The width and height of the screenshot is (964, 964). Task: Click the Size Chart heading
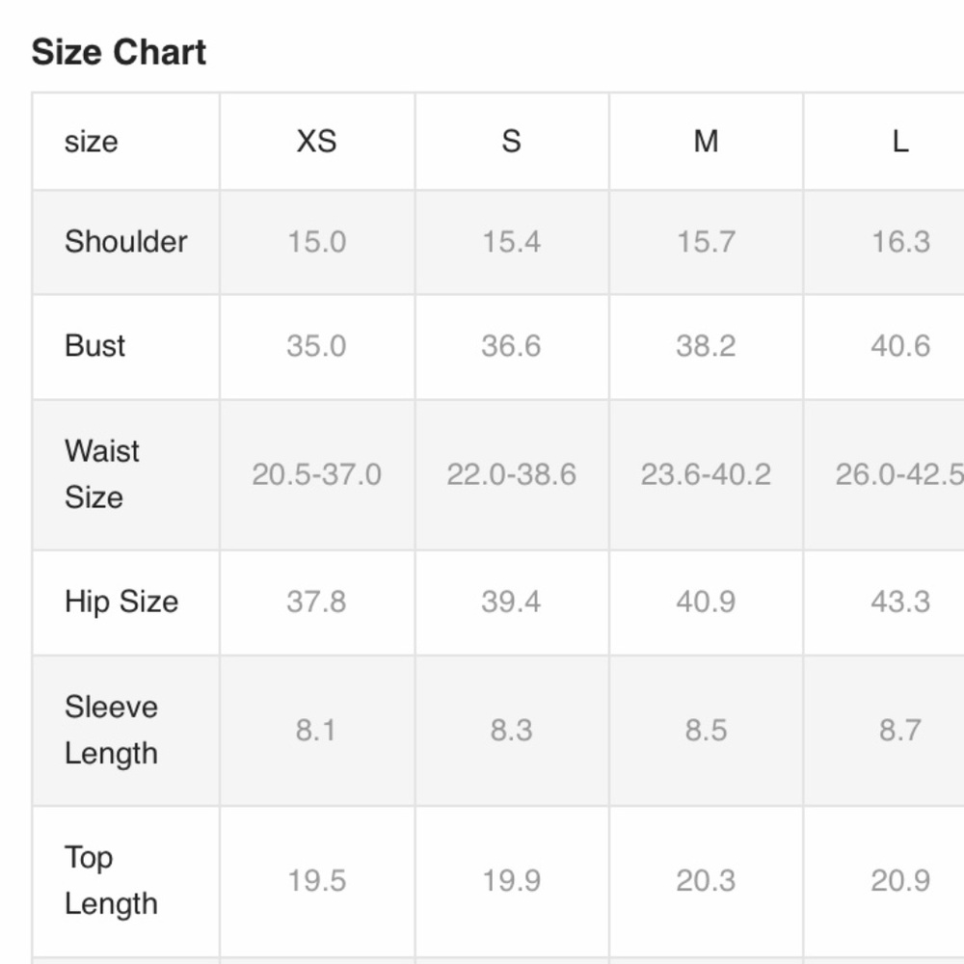(119, 52)
